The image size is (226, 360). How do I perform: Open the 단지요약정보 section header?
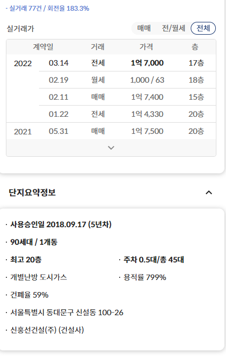(32, 193)
